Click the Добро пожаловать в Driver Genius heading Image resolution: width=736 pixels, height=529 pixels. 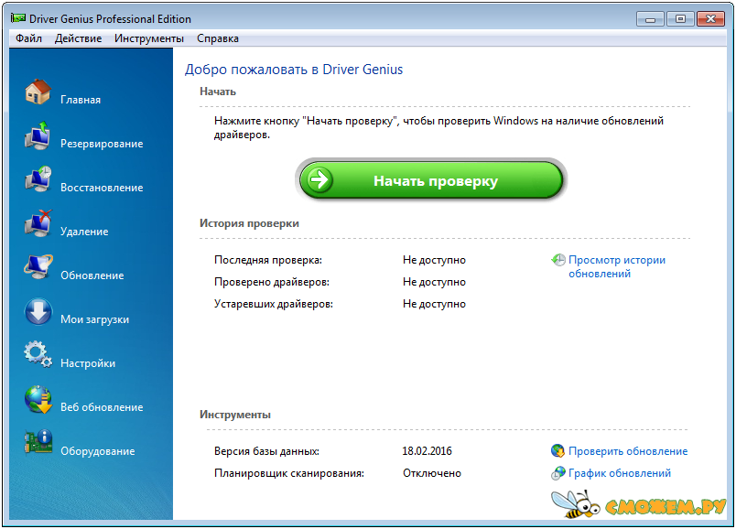(x=294, y=70)
